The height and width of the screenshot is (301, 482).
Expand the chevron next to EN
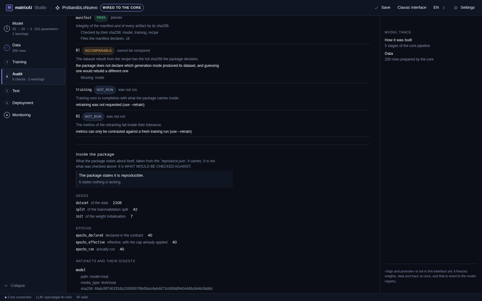click(443, 8)
